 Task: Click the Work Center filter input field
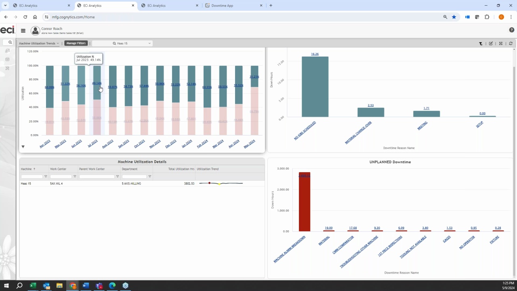point(61,177)
